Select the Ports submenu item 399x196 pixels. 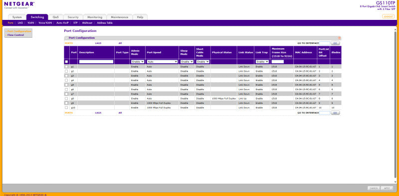[10, 23]
